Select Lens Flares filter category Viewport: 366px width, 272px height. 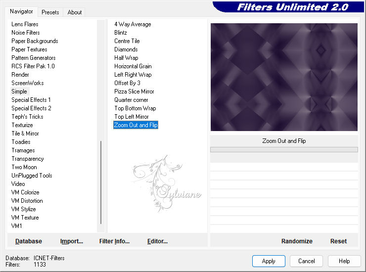(x=25, y=24)
